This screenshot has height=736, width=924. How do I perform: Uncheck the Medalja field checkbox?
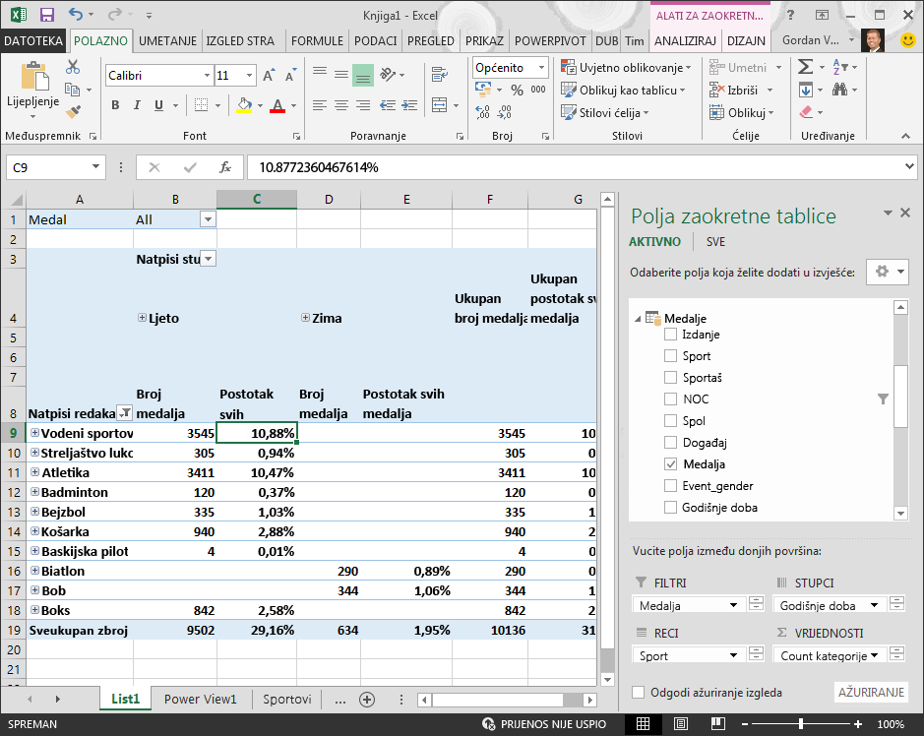point(670,464)
